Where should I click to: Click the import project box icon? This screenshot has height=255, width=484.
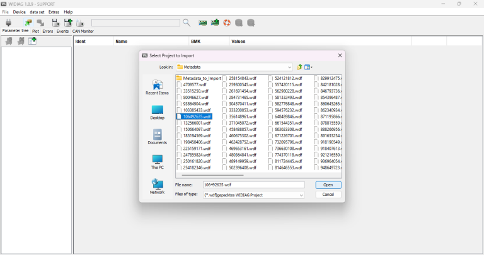[x=28, y=23]
